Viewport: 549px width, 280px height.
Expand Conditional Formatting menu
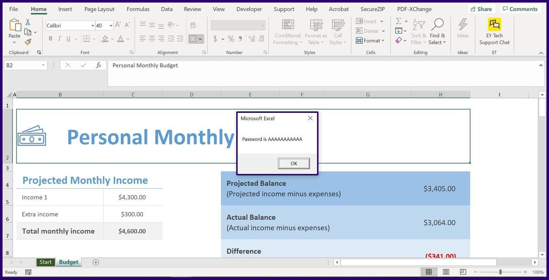tap(288, 31)
